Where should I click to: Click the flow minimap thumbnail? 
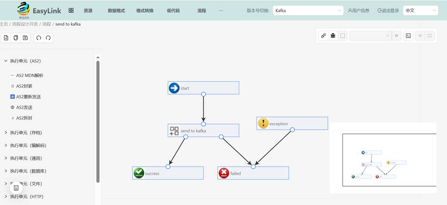pyautogui.click(x=388, y=160)
